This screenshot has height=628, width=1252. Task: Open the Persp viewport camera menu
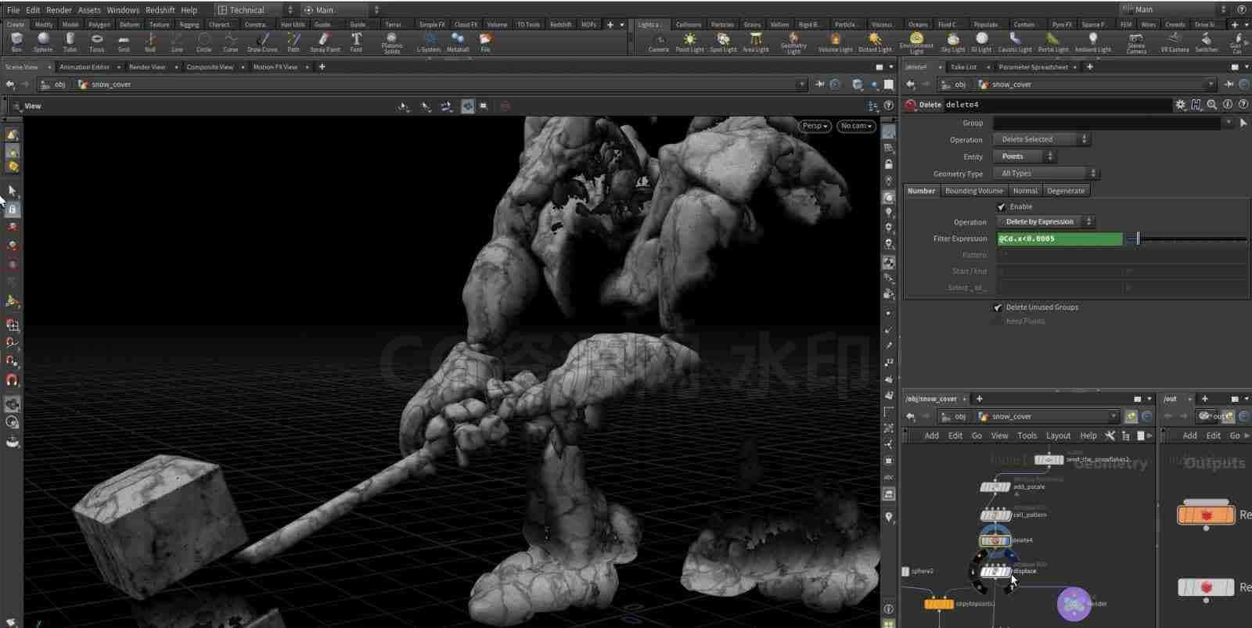coord(815,126)
